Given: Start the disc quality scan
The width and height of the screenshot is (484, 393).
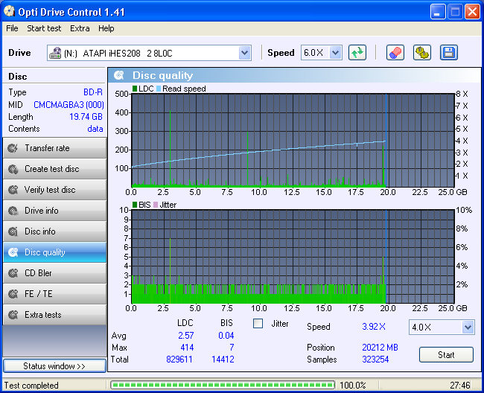Looking at the screenshot, I should 446,355.
